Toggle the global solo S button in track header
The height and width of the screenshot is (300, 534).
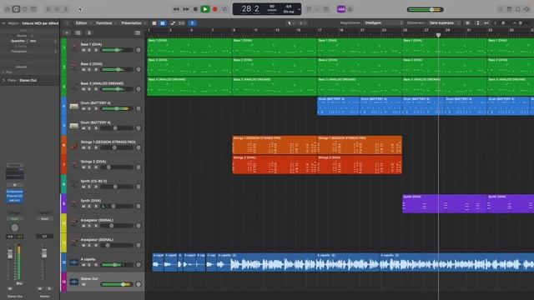pyautogui.click(x=89, y=33)
